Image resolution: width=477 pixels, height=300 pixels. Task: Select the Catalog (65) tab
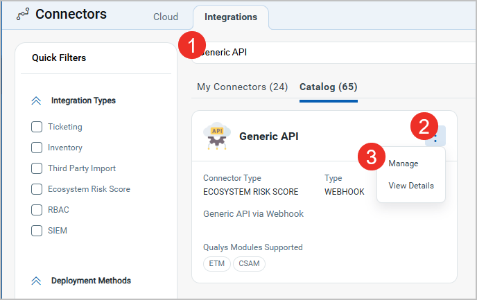[328, 87]
